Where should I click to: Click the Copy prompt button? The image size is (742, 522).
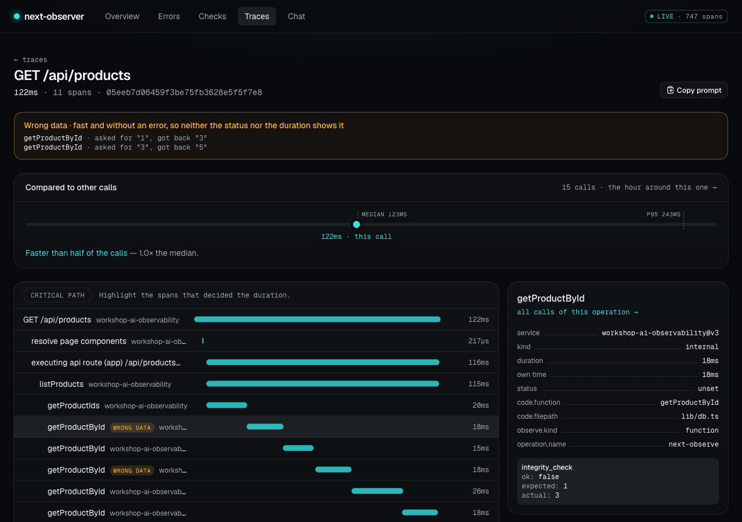[x=694, y=90]
